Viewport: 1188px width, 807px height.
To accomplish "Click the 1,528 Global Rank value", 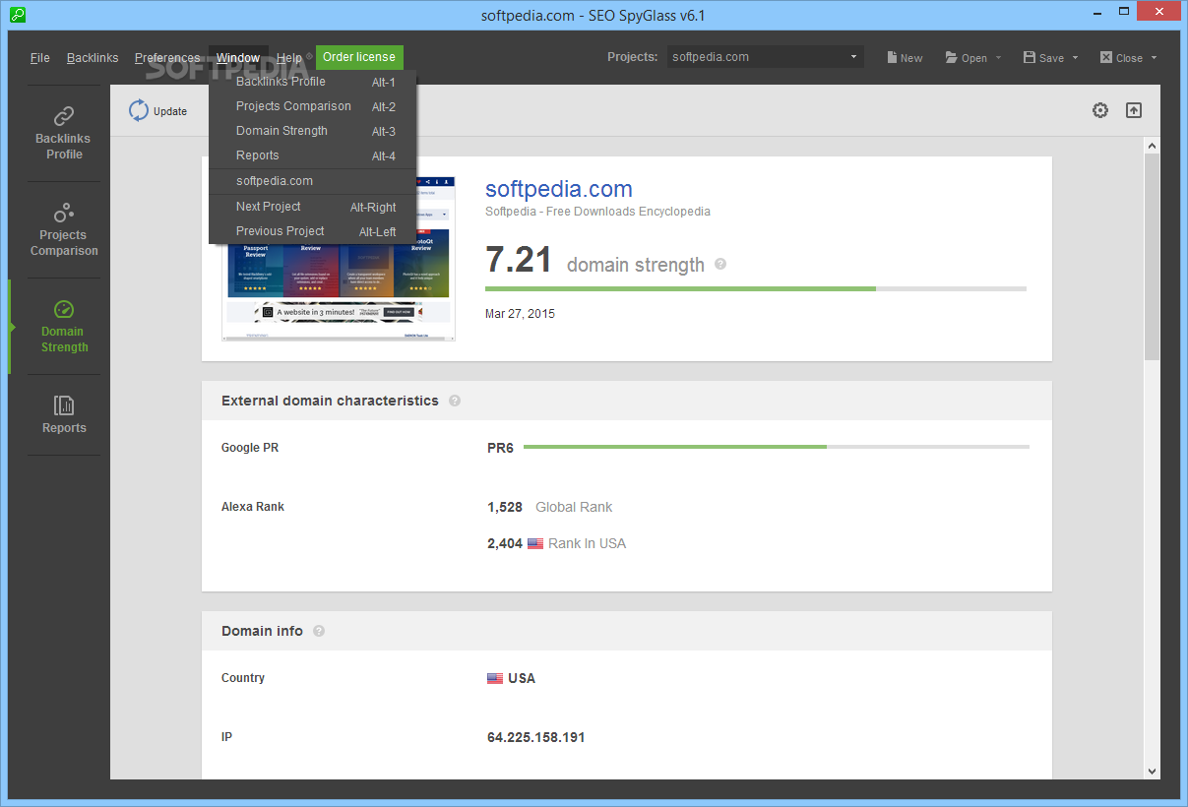I will pyautogui.click(x=505, y=507).
